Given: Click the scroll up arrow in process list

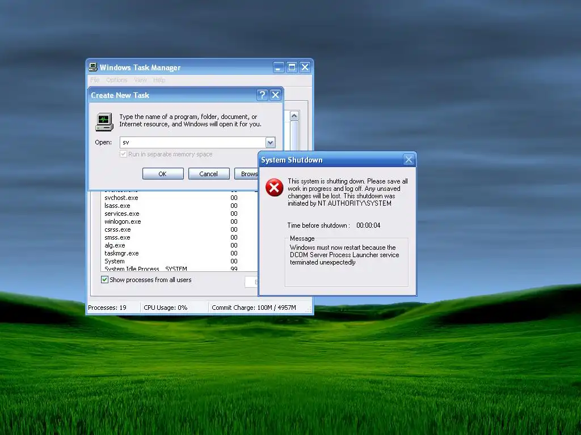Looking at the screenshot, I should [x=294, y=116].
